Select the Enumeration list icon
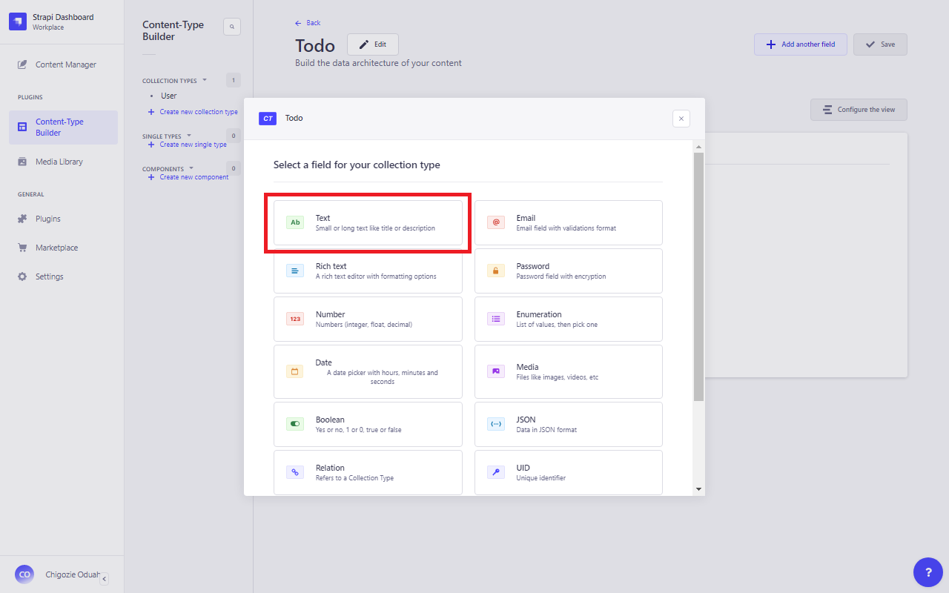Screen dimensions: 949x593 coord(496,319)
